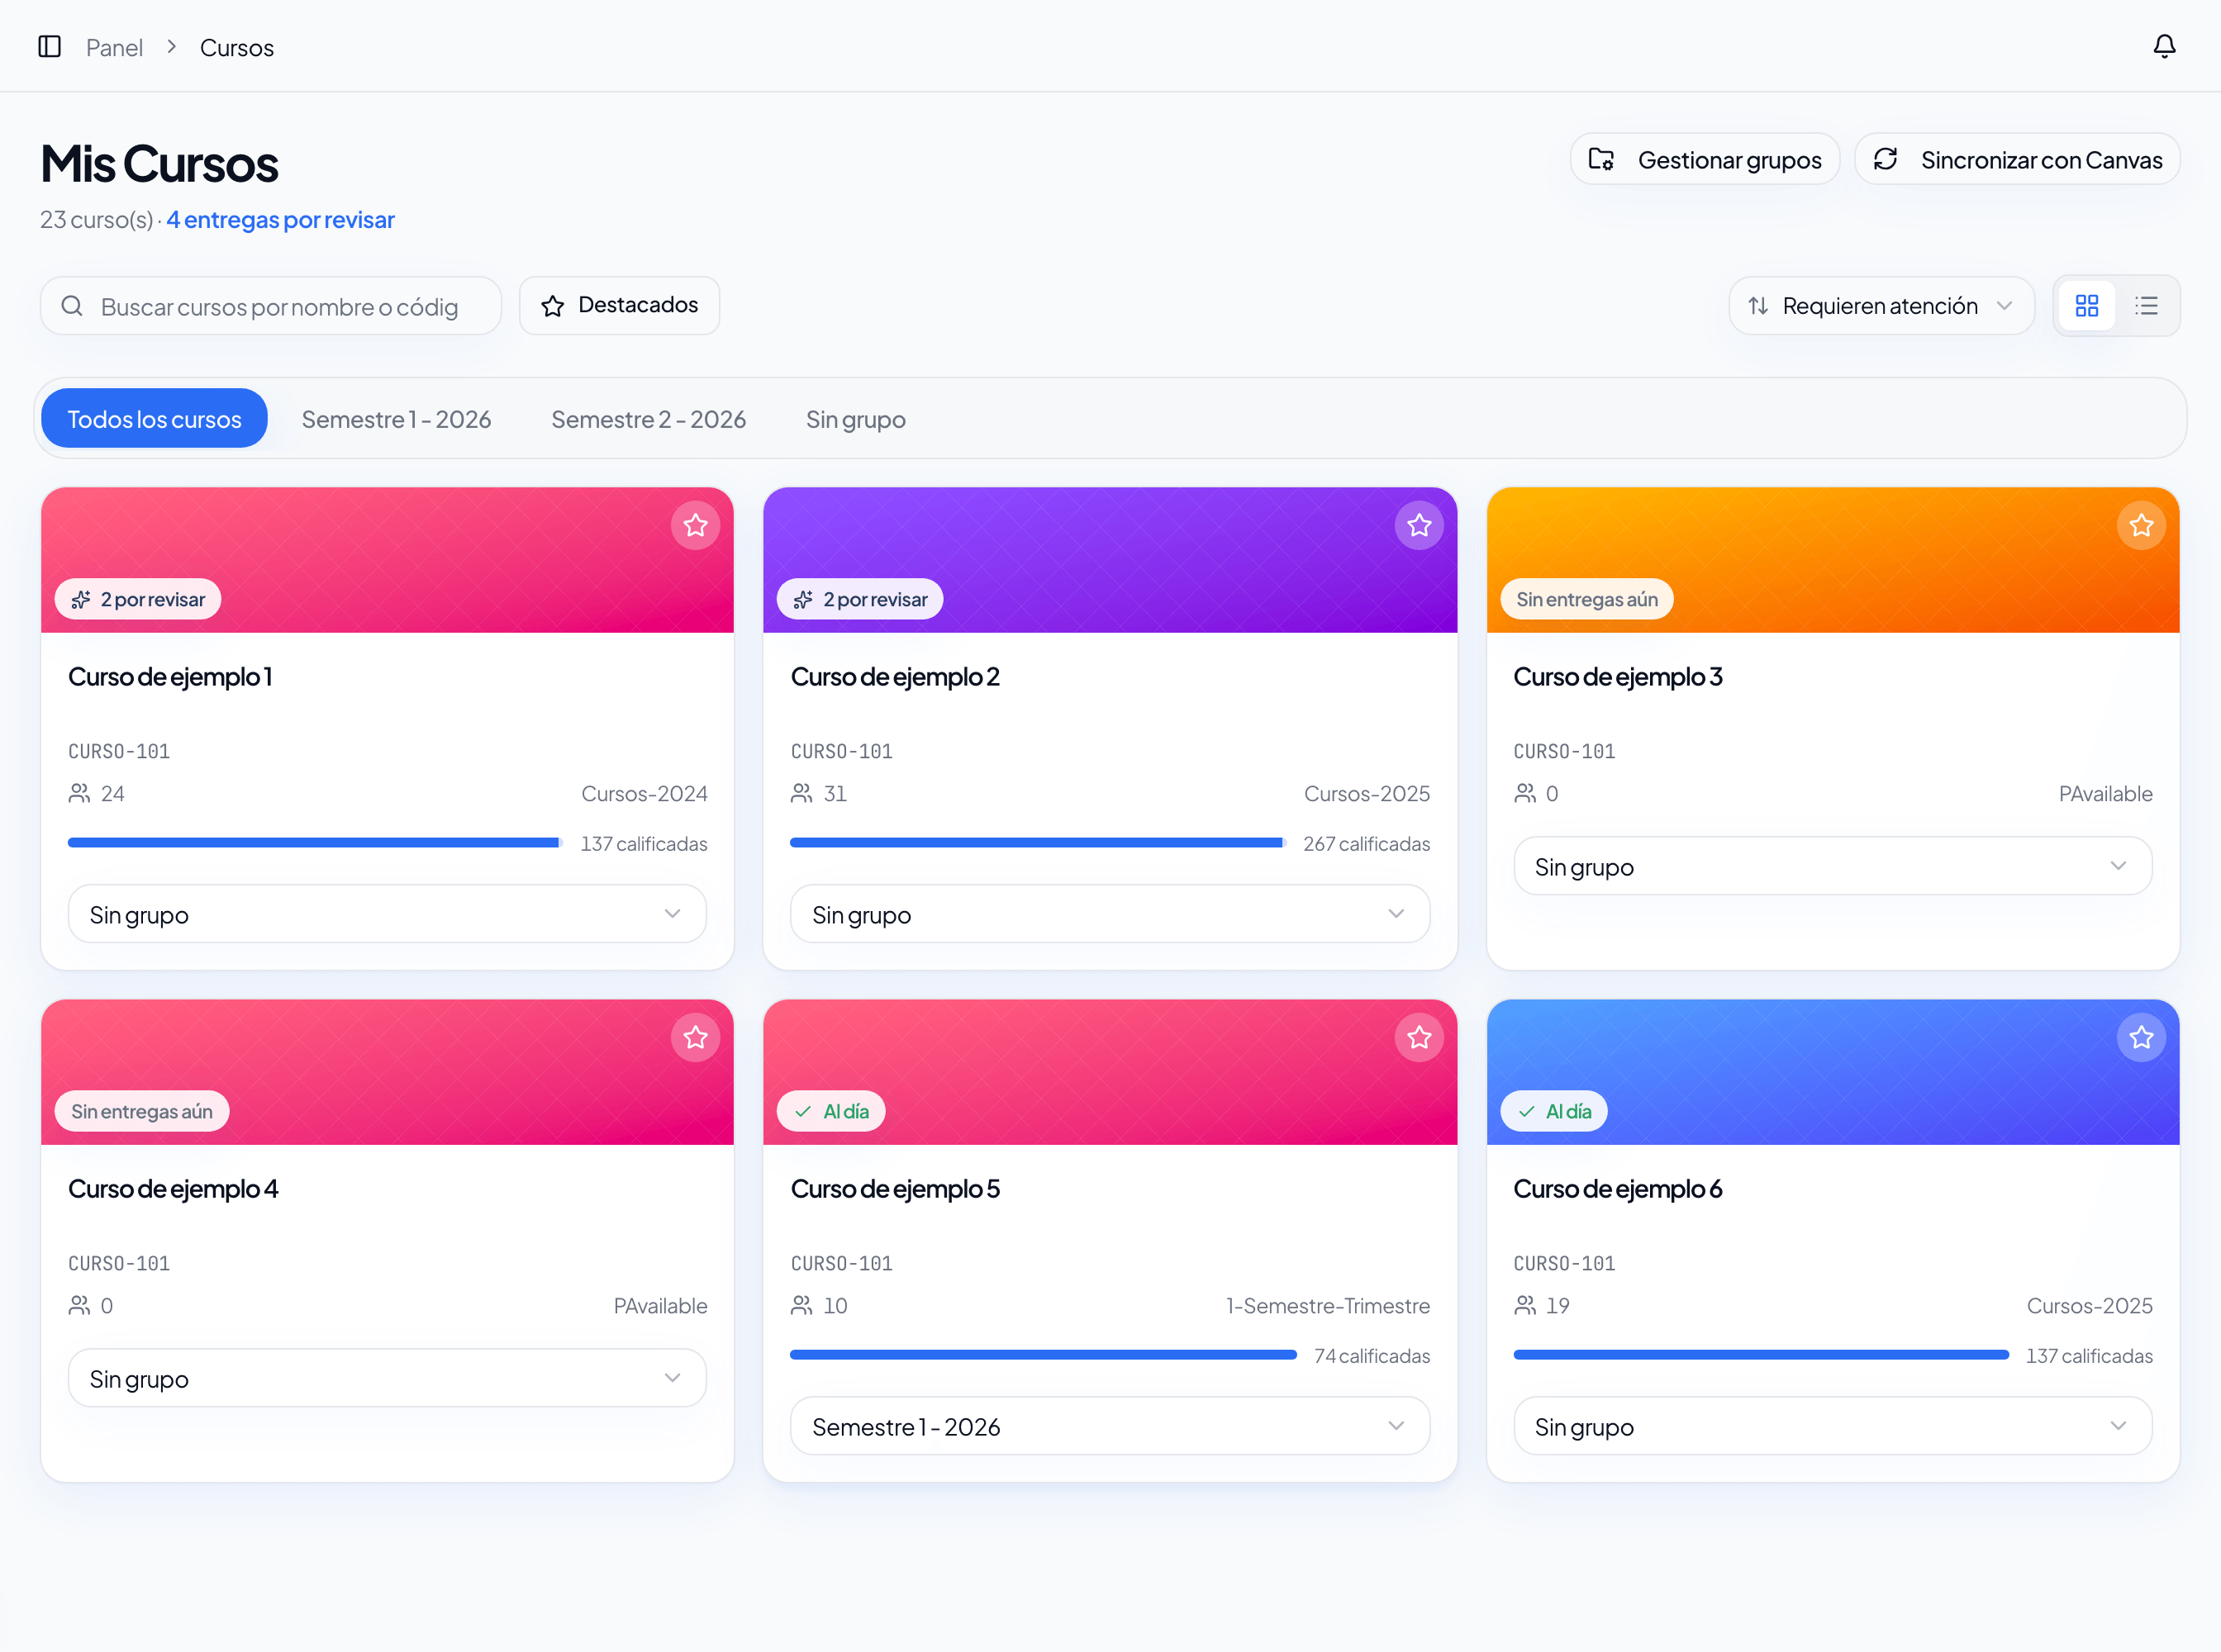Click progress bar of Curso de ejemplo 1
Screen dimensions: 2221x1652
(x=315, y=843)
